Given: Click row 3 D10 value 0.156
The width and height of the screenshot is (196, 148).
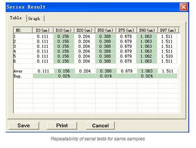Looking at the screenshot, I should click(x=63, y=46).
